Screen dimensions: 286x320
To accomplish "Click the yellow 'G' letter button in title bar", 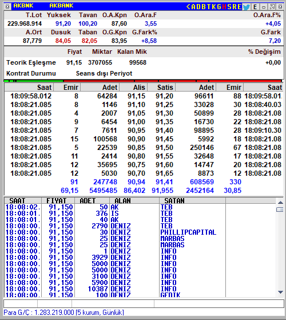I will point(219,7).
